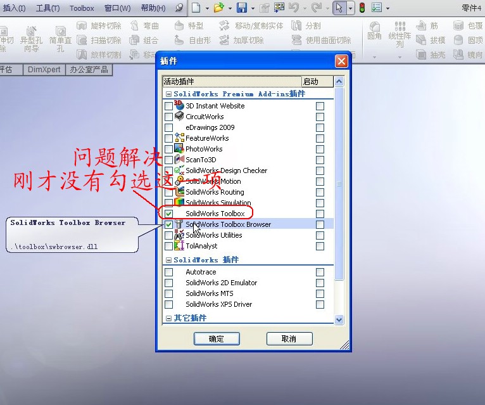Open the Toolbox menu
This screenshot has width=485, height=405.
pos(82,8)
